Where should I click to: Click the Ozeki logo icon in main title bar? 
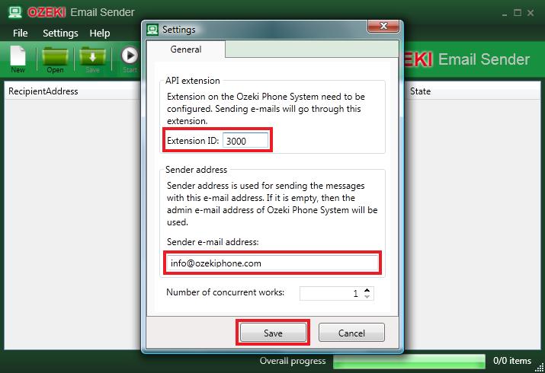click(15, 12)
